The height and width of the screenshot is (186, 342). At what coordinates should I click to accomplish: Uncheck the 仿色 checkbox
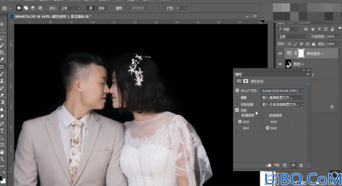tap(237, 110)
